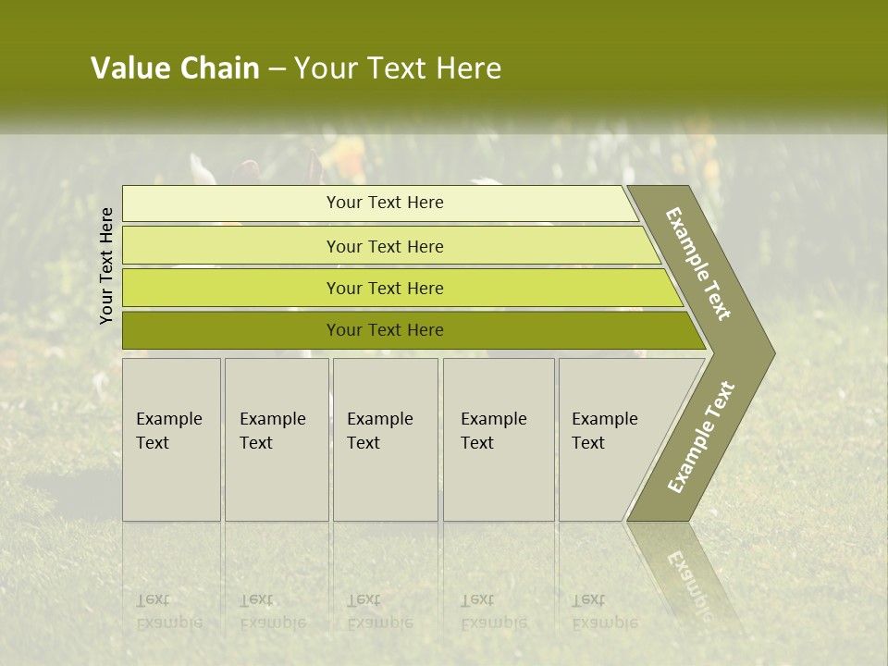Select the lower chevron arm "Example Text"
The height and width of the screenshot is (666, 888).
point(700,438)
